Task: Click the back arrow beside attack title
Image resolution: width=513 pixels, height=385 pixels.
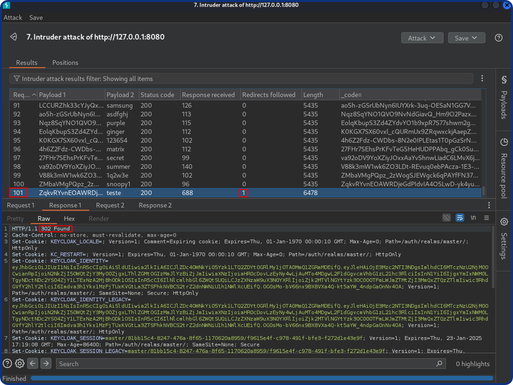Action: (14, 37)
